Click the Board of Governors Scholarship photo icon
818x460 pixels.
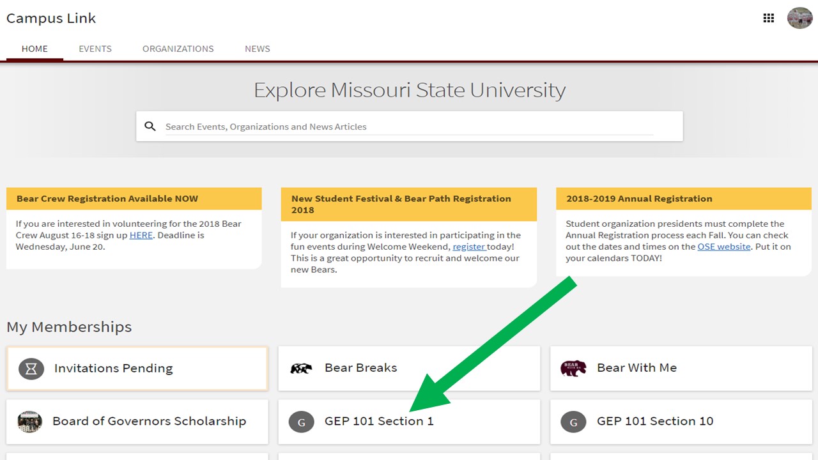click(x=29, y=422)
